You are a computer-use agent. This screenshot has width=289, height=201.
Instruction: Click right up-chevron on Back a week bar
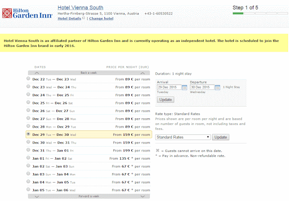(x=143, y=73)
